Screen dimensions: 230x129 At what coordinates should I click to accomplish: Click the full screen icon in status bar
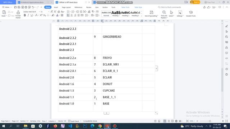[227, 121]
